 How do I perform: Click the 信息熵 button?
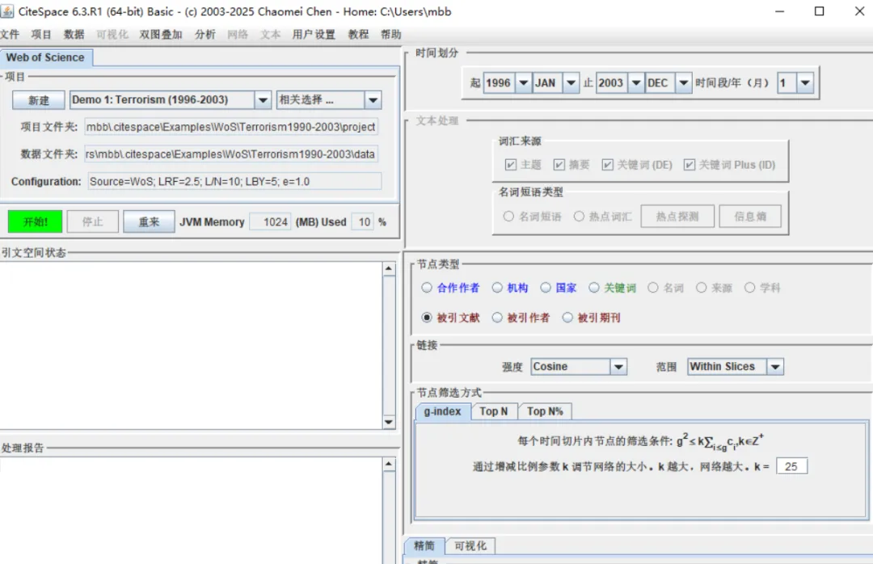[750, 216]
